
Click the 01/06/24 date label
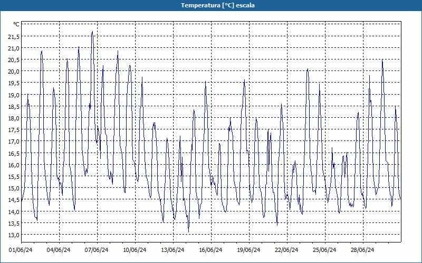tap(21, 250)
